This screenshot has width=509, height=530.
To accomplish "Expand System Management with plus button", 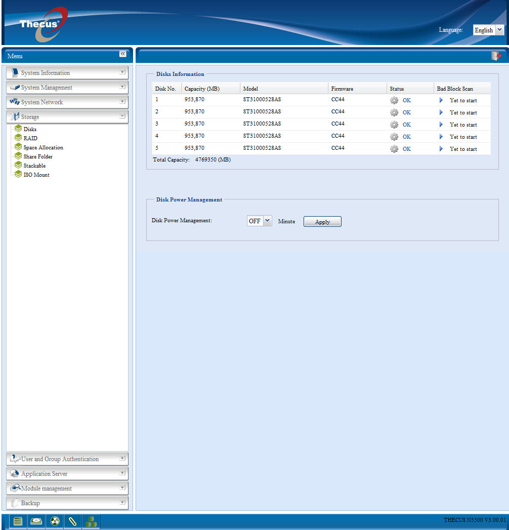I will [x=122, y=87].
